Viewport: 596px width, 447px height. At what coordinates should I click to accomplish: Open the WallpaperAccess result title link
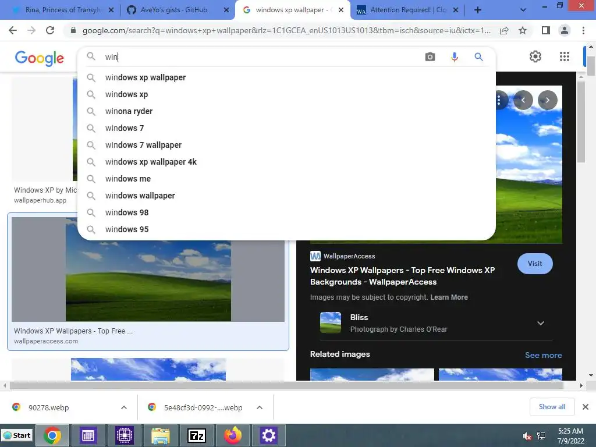pos(403,276)
